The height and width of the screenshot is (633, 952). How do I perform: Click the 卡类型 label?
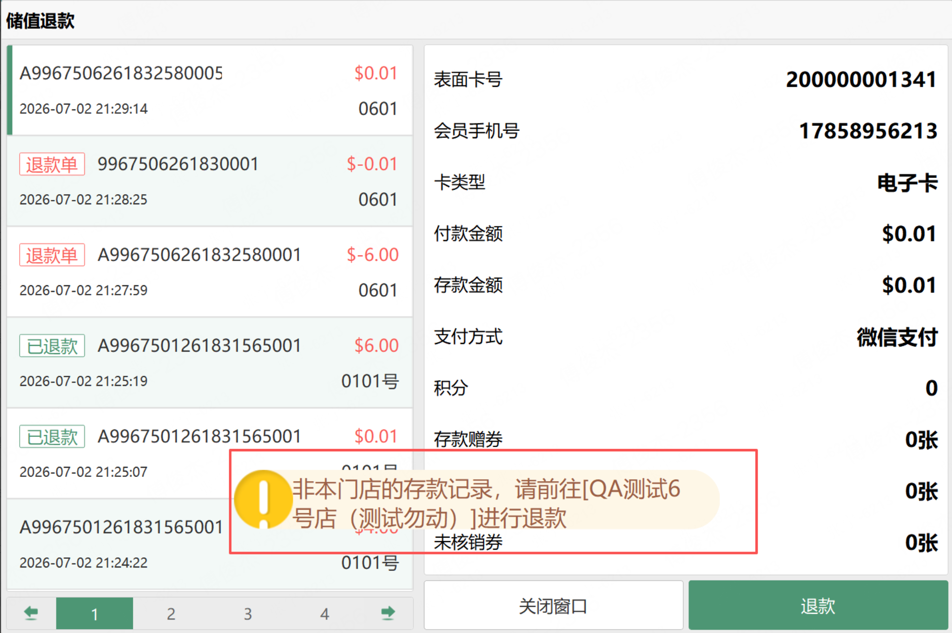click(x=460, y=183)
